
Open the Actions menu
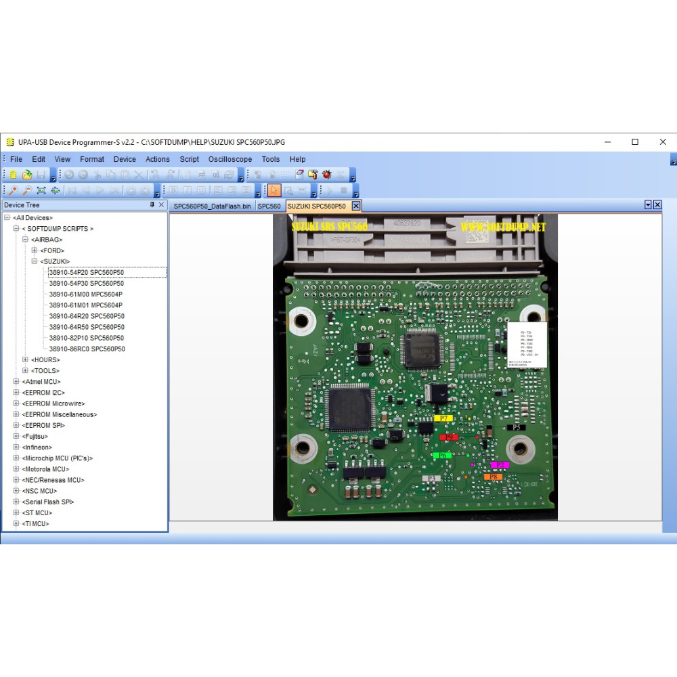tap(158, 159)
